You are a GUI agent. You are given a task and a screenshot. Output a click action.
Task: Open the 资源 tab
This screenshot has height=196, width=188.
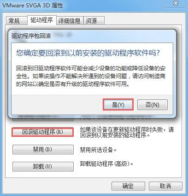click(x=94, y=21)
